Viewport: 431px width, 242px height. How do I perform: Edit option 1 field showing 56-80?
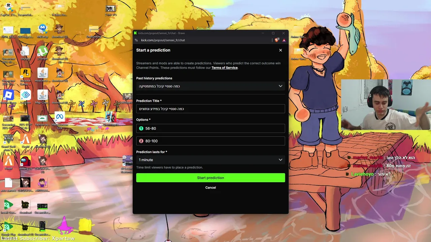(x=210, y=128)
